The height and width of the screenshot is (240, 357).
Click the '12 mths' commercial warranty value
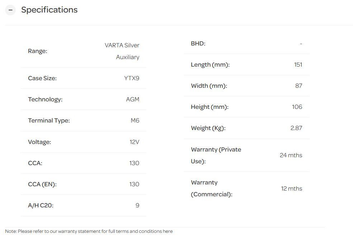[x=291, y=189]
